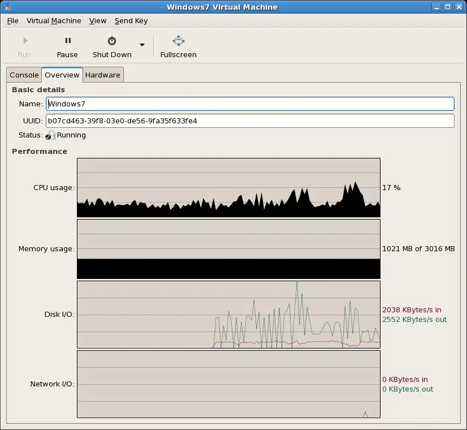Minimize the Virtual Machine window
467x430 pixels.
[x=437, y=7]
